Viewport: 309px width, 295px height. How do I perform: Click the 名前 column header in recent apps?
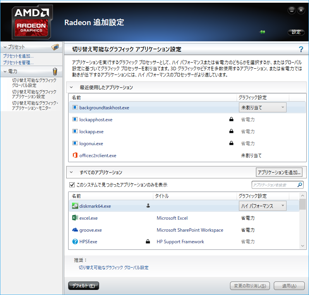click(152, 97)
